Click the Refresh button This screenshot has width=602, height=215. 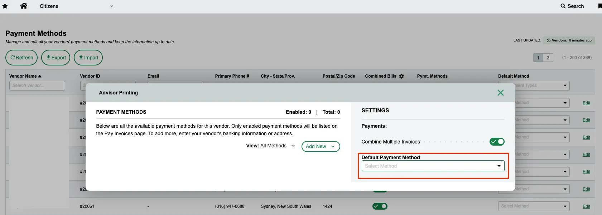coord(21,58)
